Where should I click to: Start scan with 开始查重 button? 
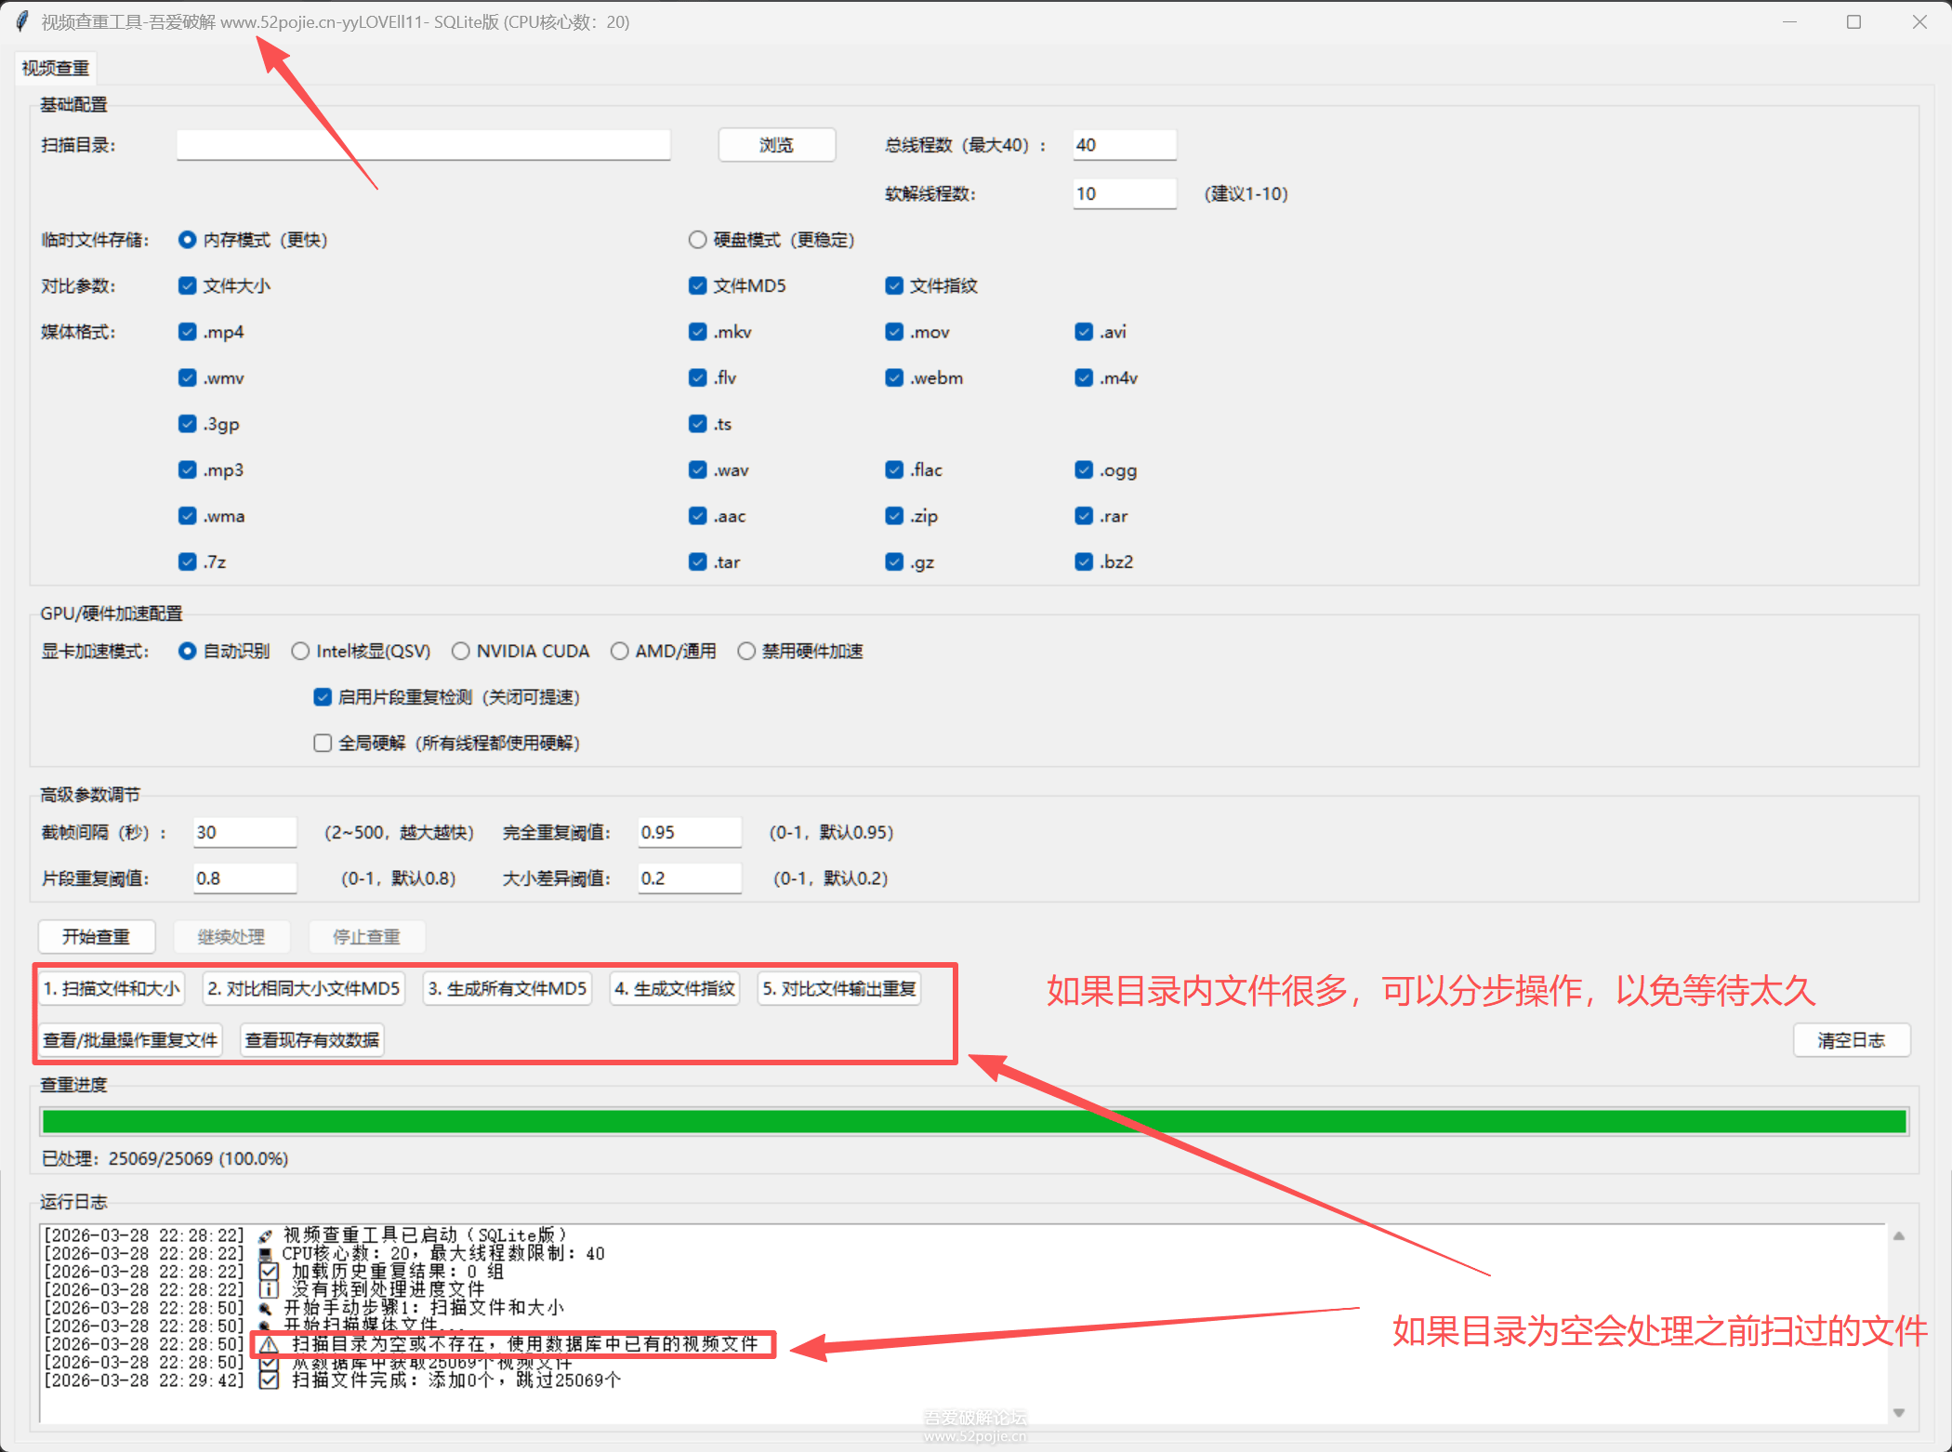click(x=96, y=936)
